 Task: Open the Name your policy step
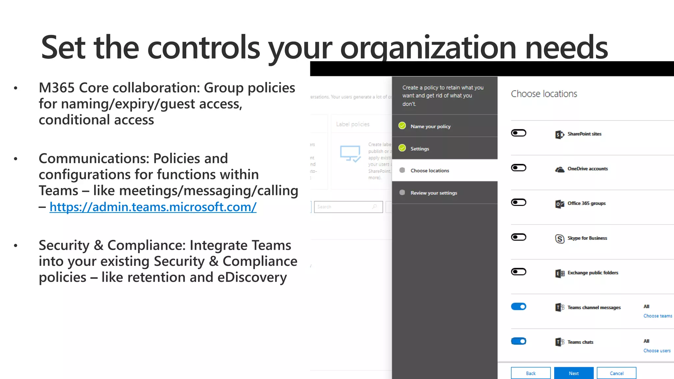point(445,126)
